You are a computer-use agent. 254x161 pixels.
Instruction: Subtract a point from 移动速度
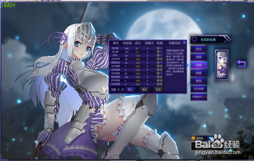click(x=161, y=77)
